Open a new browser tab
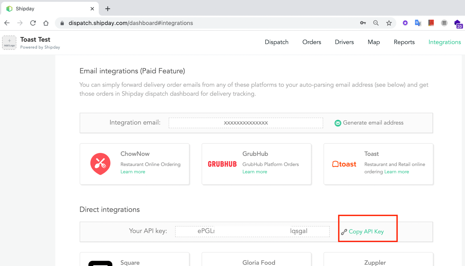465x266 pixels. [108, 9]
